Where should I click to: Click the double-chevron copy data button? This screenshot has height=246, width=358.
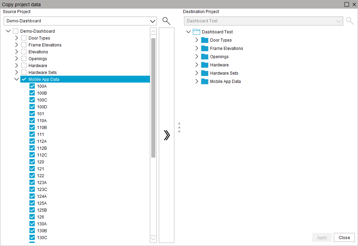(167, 135)
